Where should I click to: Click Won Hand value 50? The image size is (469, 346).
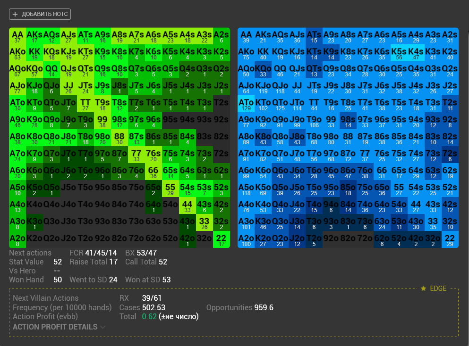58,280
